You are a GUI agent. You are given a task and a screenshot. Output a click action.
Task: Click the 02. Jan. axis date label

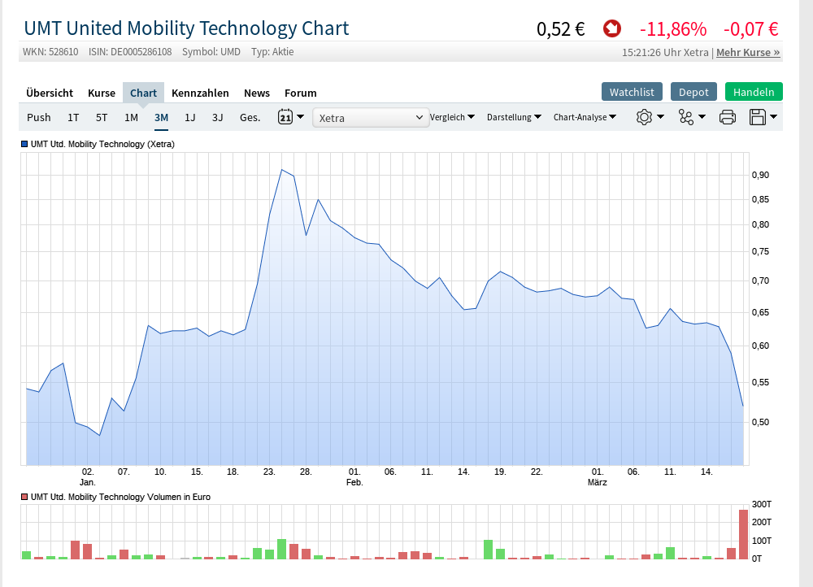pyautogui.click(x=88, y=477)
